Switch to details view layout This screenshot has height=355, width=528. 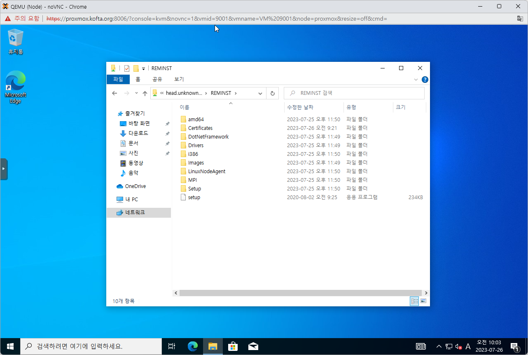coord(414,301)
